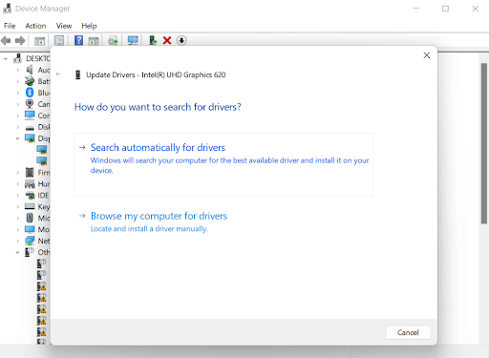Screen dimensions: 489x358
Task: Click the blue Help question mark toolbar icon
Action: click(78, 40)
